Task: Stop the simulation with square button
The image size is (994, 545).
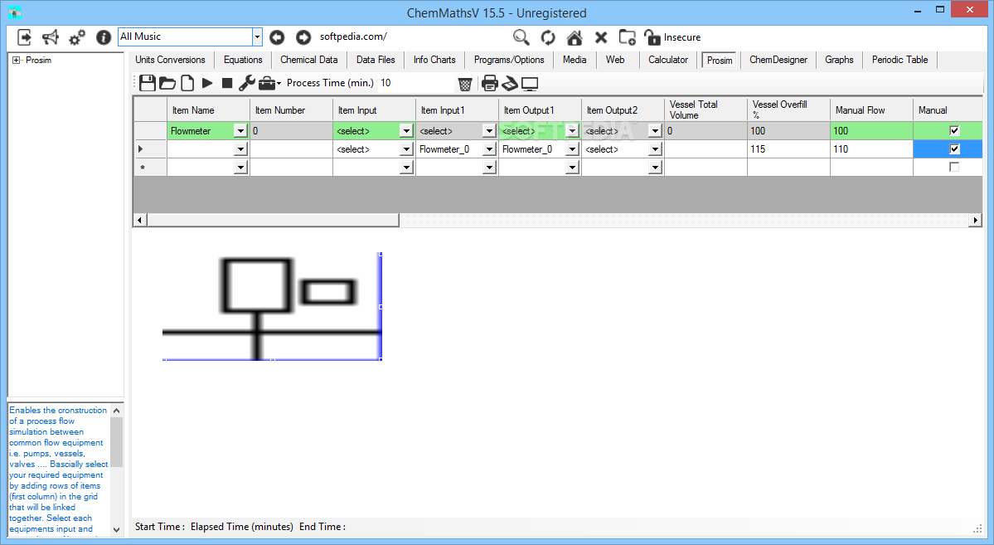Action: tap(227, 83)
